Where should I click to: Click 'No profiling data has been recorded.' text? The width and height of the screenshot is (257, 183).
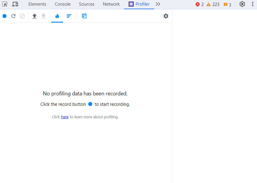[85, 94]
